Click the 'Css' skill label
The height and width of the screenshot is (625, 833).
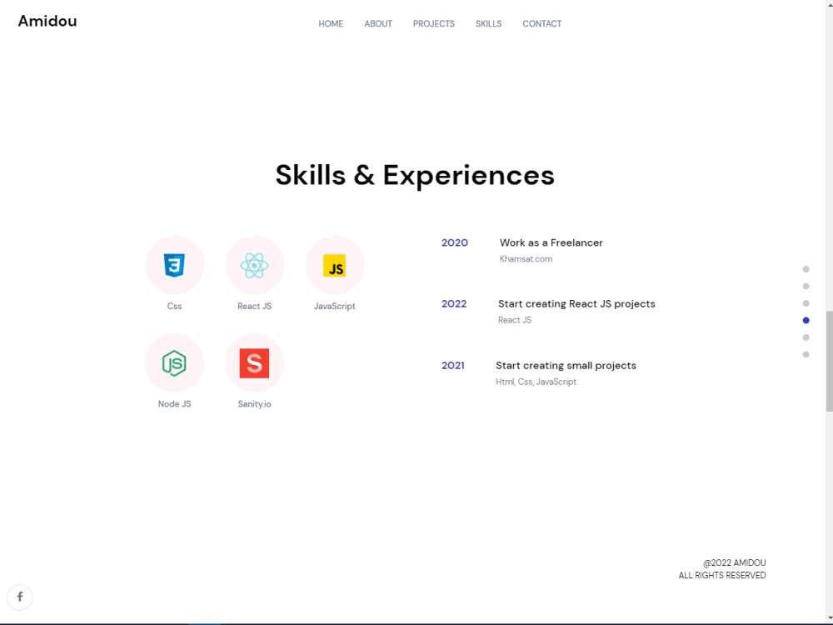tap(174, 306)
